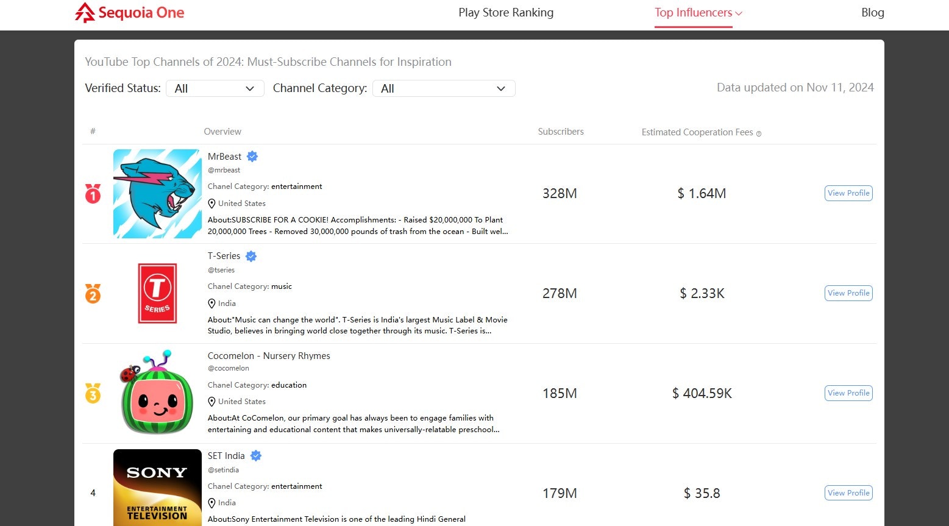The width and height of the screenshot is (949, 526).
Task: Click the $ 404.59K fee value
Action: tap(702, 394)
